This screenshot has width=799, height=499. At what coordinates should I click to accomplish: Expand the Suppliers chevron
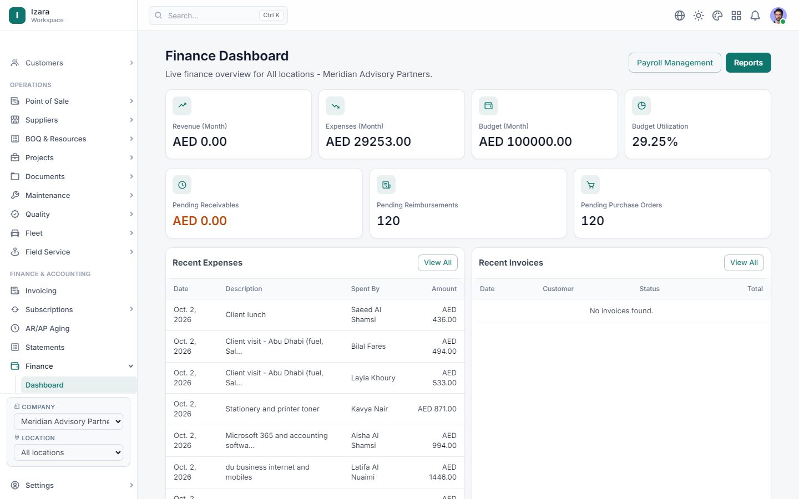132,120
